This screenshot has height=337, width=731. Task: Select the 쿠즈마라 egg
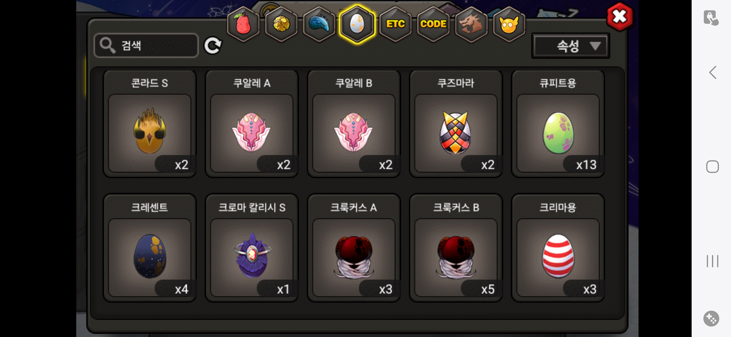(x=456, y=124)
